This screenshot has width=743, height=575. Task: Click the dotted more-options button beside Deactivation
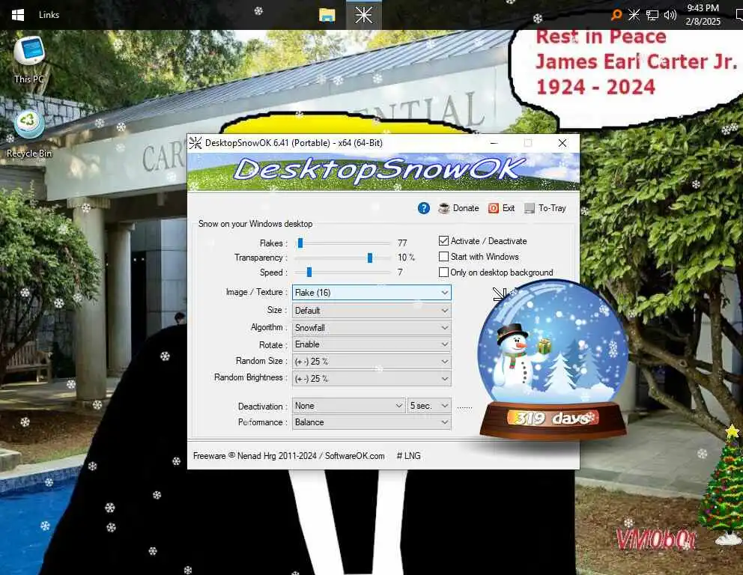point(464,407)
